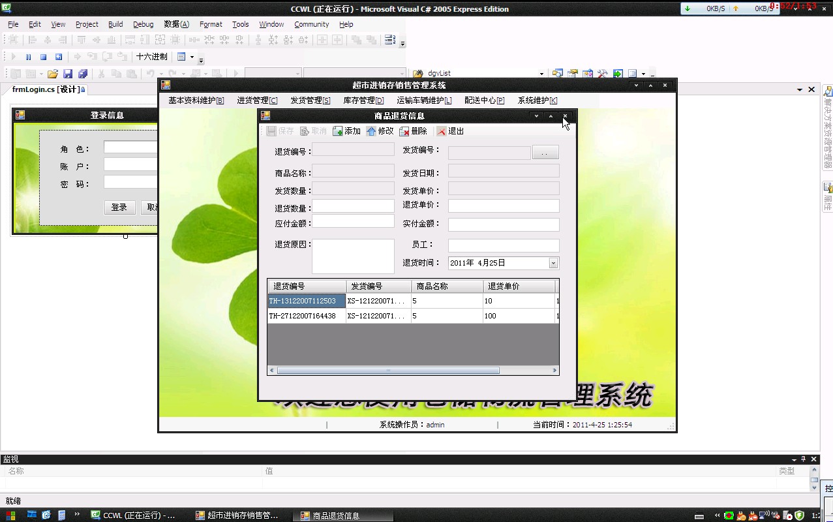Toggle auto-hide pin on 监视 panel
Viewport: 833px width, 522px height.
804,459
